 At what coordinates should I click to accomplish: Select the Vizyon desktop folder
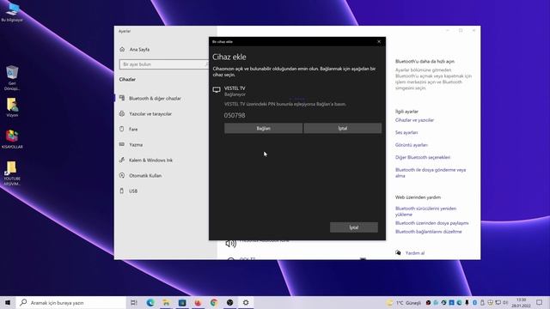coord(12,106)
